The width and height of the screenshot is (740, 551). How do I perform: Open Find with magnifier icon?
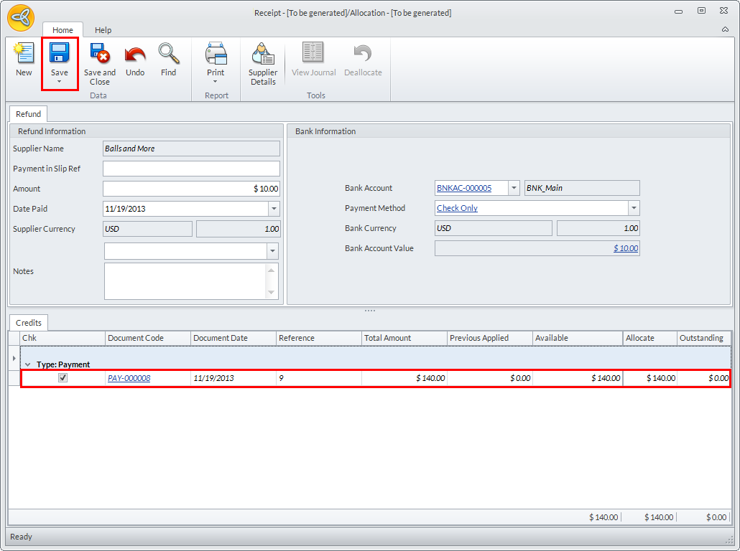pyautogui.click(x=168, y=55)
